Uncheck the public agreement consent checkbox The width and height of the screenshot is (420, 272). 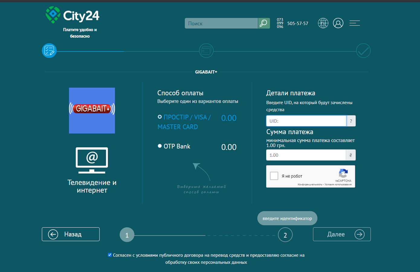pos(110,255)
